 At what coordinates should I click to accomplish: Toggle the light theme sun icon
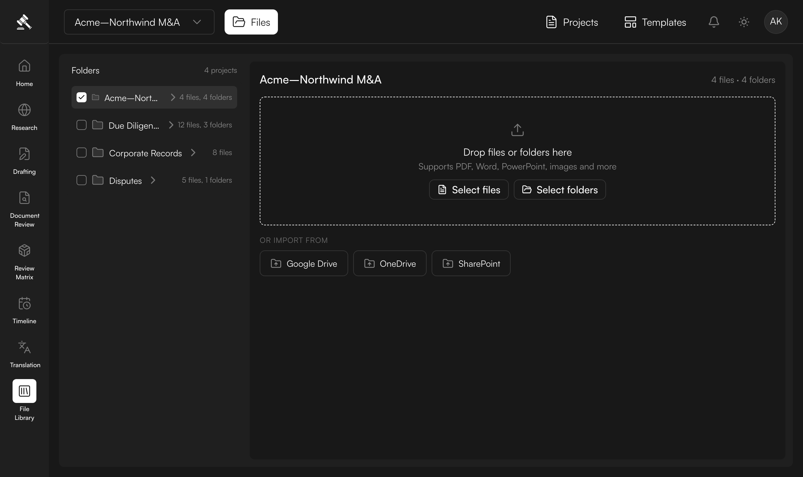[x=744, y=22]
